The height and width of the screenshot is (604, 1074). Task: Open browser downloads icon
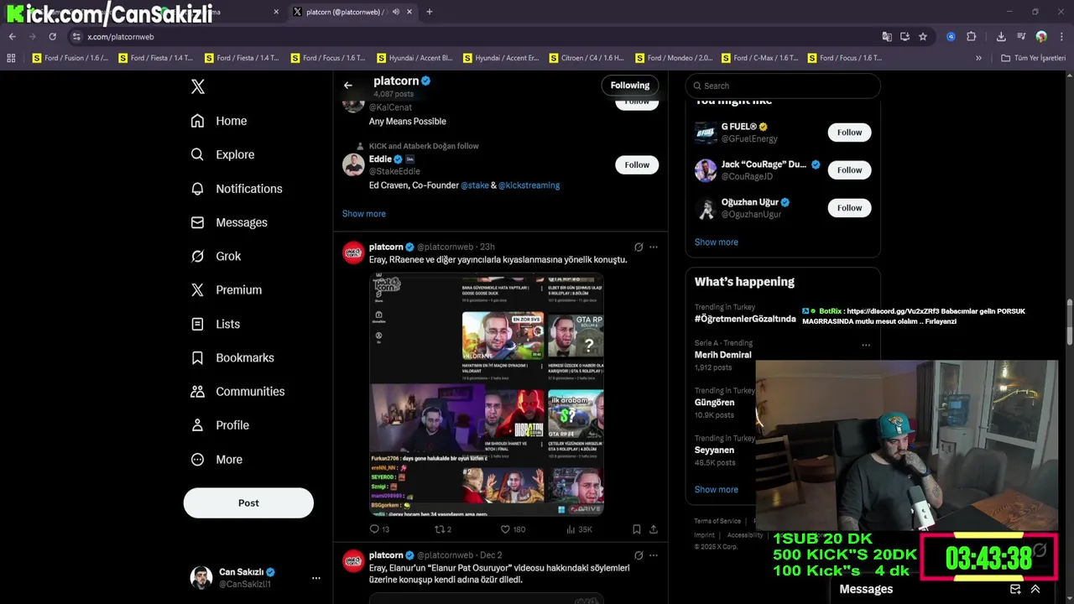(x=1001, y=36)
